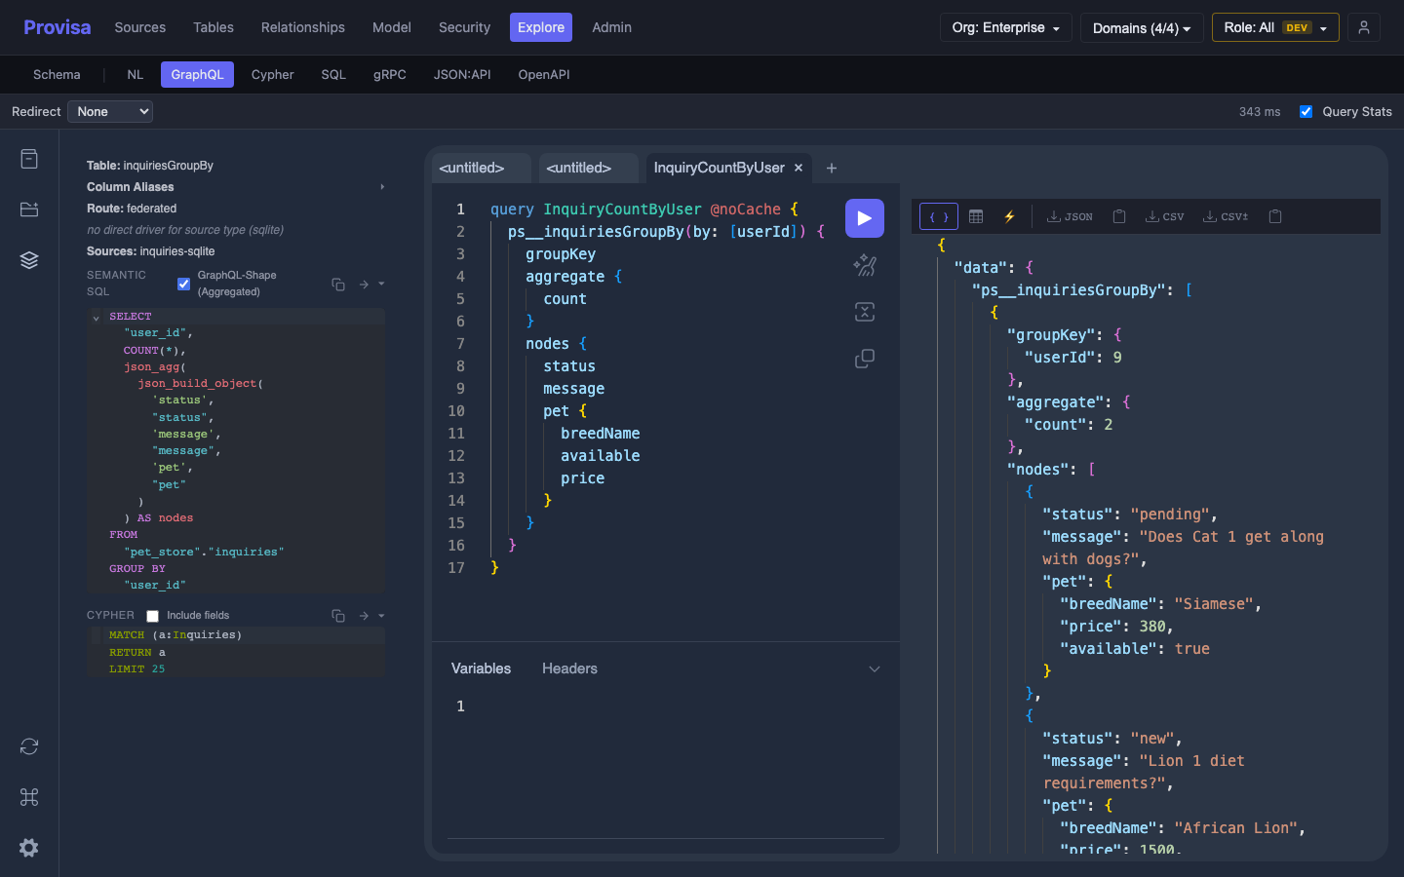Select the GraphQL tab
The height and width of the screenshot is (877, 1404).
(x=197, y=74)
